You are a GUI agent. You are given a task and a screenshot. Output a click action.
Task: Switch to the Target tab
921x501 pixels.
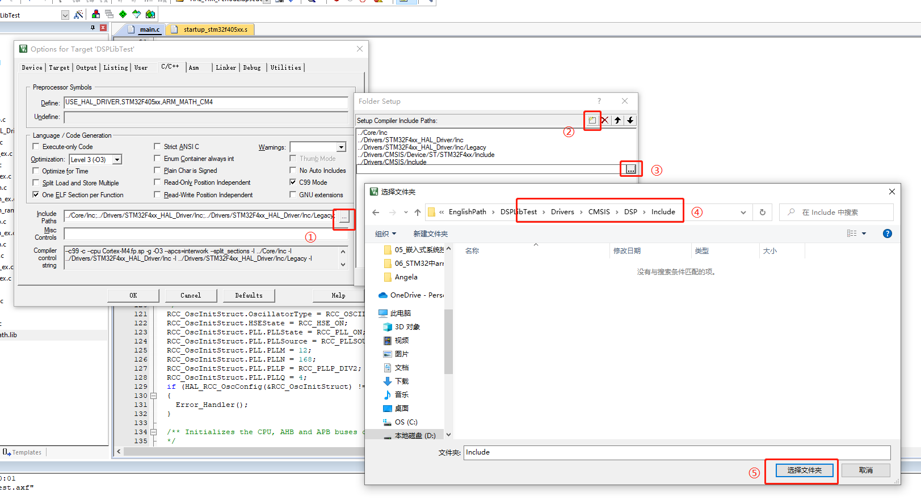point(59,67)
